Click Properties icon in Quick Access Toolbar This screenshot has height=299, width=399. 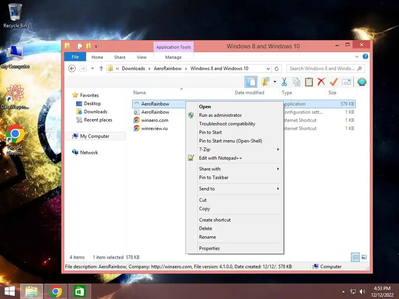(80, 46)
